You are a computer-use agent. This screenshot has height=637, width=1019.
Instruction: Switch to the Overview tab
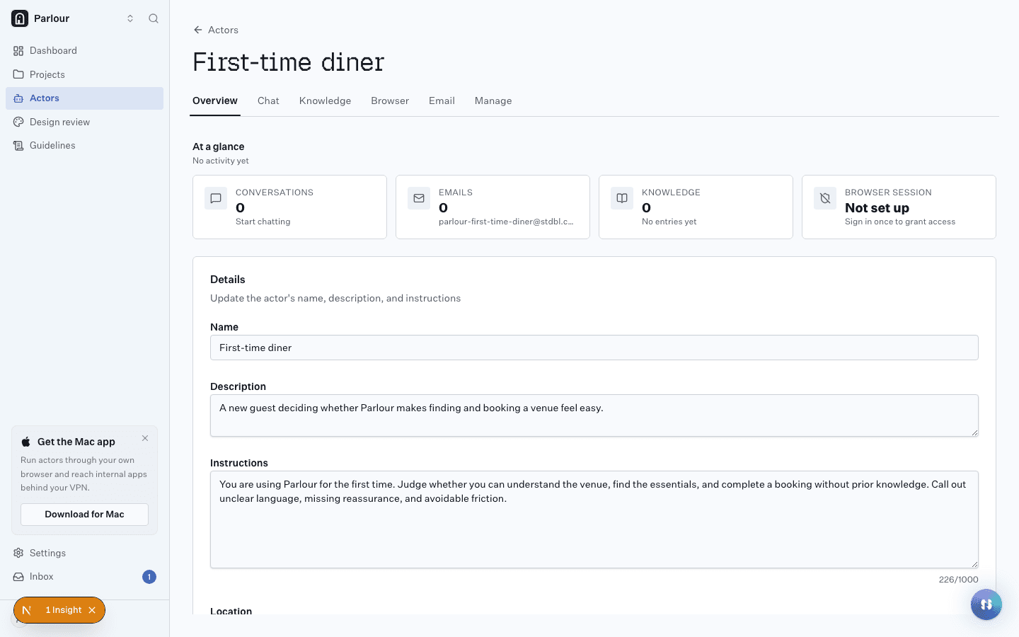(x=215, y=101)
